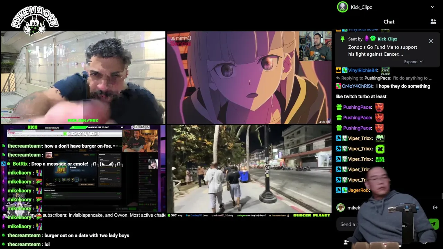Click overlay message "Drop a message or emote!"
This screenshot has width=443, height=249.
click(60, 164)
